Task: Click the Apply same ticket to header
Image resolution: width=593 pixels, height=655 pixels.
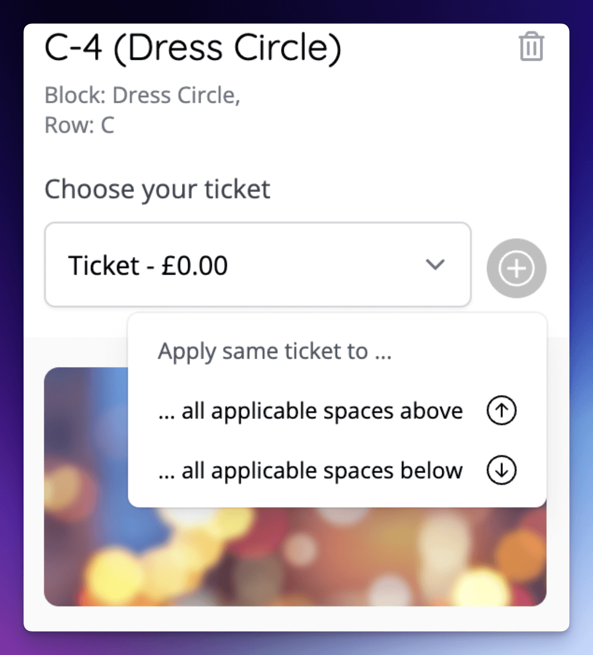Action: [x=275, y=351]
